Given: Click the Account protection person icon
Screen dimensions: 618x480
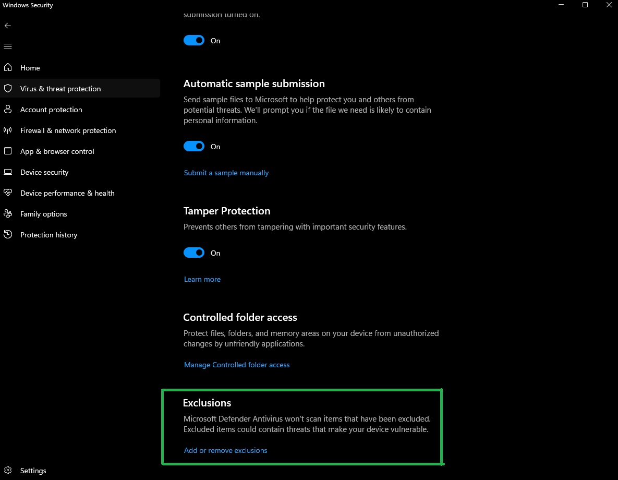Looking at the screenshot, I should pyautogui.click(x=8, y=110).
